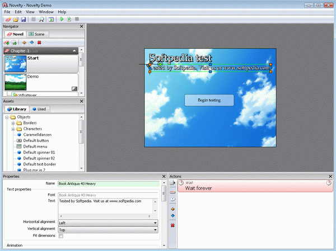Click the Caramelldansen object cube icon
The height and width of the screenshot is (251, 336).
click(x=19, y=135)
